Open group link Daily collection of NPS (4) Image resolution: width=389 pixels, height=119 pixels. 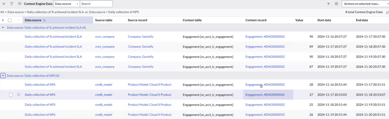tap(33, 76)
